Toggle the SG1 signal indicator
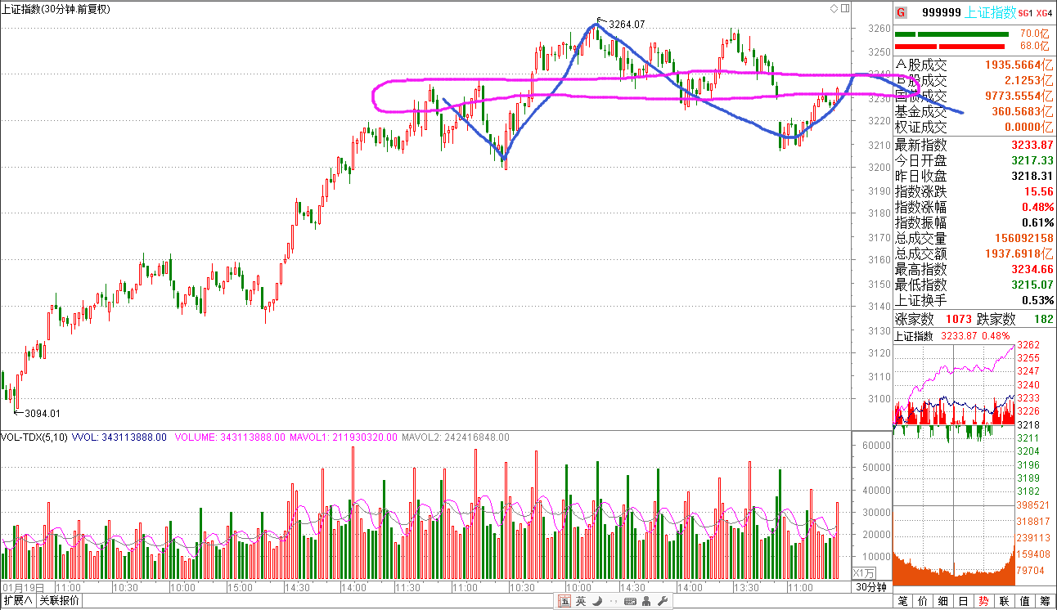Image resolution: width=1057 pixels, height=610 pixels. pos(1026,12)
